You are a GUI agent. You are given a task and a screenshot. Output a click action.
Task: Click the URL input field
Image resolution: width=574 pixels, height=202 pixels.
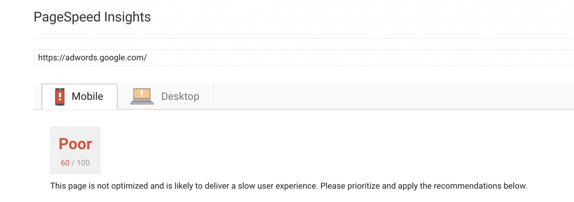(304, 58)
